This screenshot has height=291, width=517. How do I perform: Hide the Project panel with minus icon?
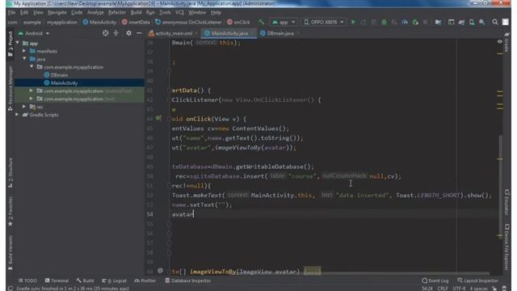pos(139,33)
